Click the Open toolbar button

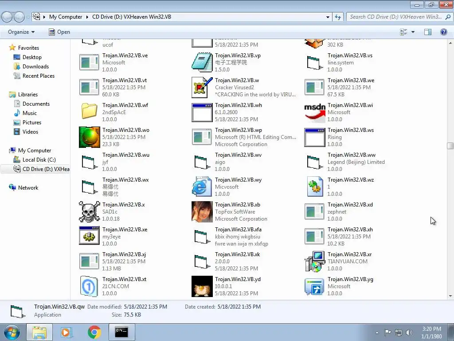click(59, 32)
